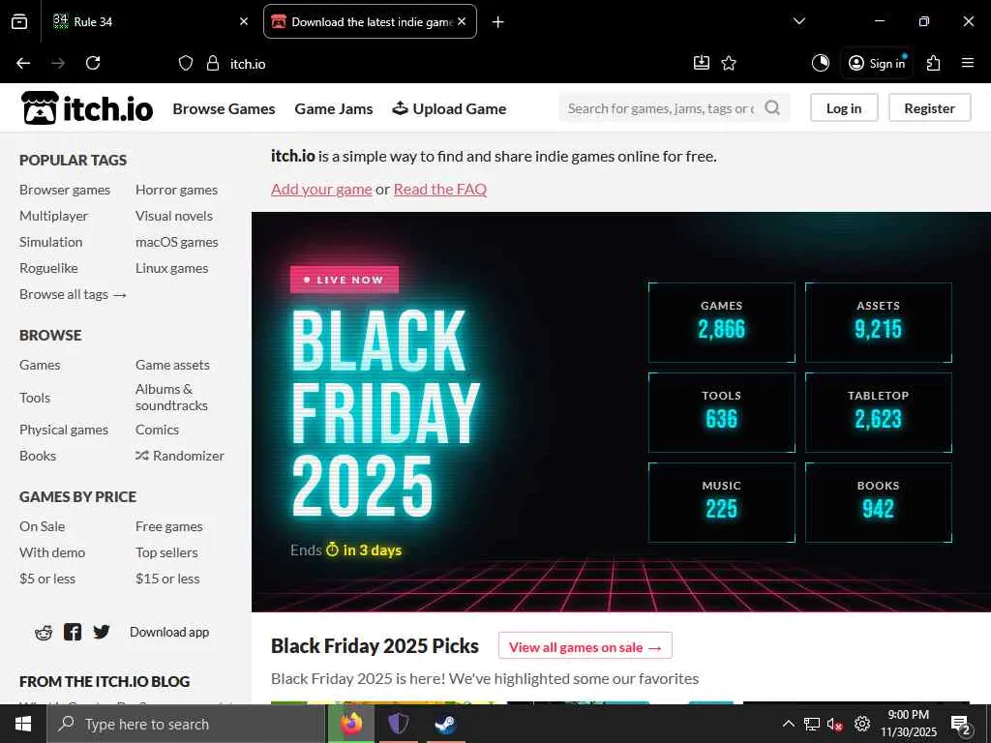Reload the page with refresh icon

(93, 63)
